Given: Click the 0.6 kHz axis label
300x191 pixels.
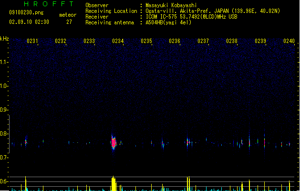Looking at the screenshot, I should point(4,181).
